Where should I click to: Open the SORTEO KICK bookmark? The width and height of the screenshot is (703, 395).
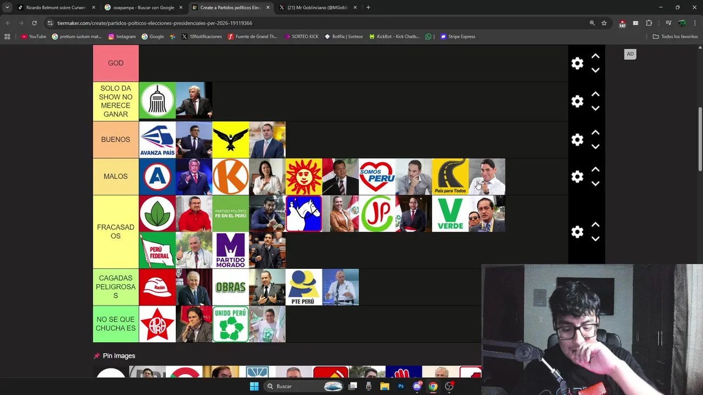point(302,37)
